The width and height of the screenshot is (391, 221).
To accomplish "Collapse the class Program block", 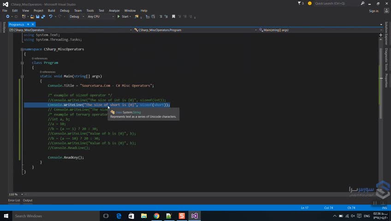I will [22, 63].
